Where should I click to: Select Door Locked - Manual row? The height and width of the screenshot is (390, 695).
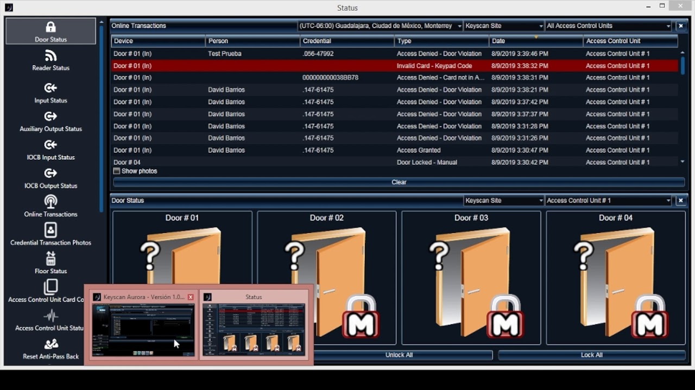click(x=395, y=162)
